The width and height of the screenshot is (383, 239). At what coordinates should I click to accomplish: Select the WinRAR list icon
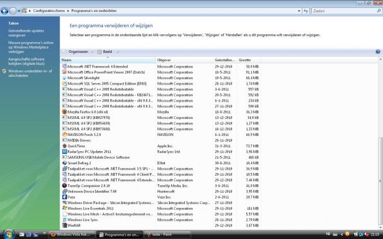[x=64, y=225]
